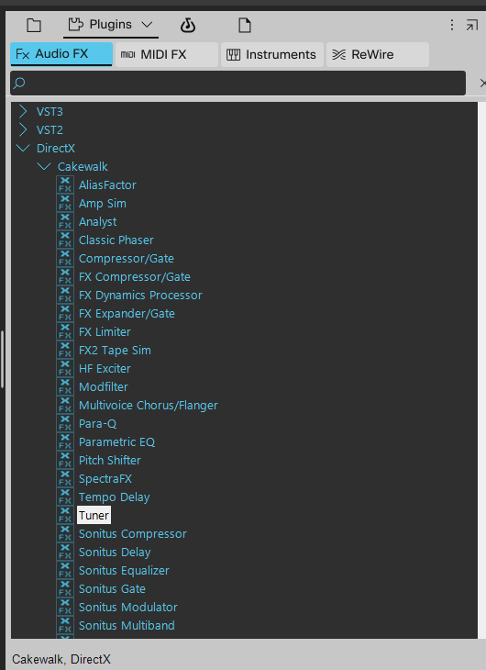
Task: Open the Notes browser page icon
Action: pyautogui.click(x=244, y=25)
